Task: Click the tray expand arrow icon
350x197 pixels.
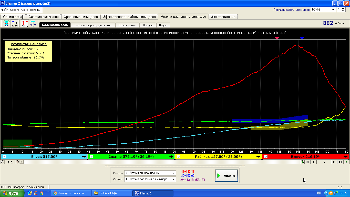Action: 326,193
